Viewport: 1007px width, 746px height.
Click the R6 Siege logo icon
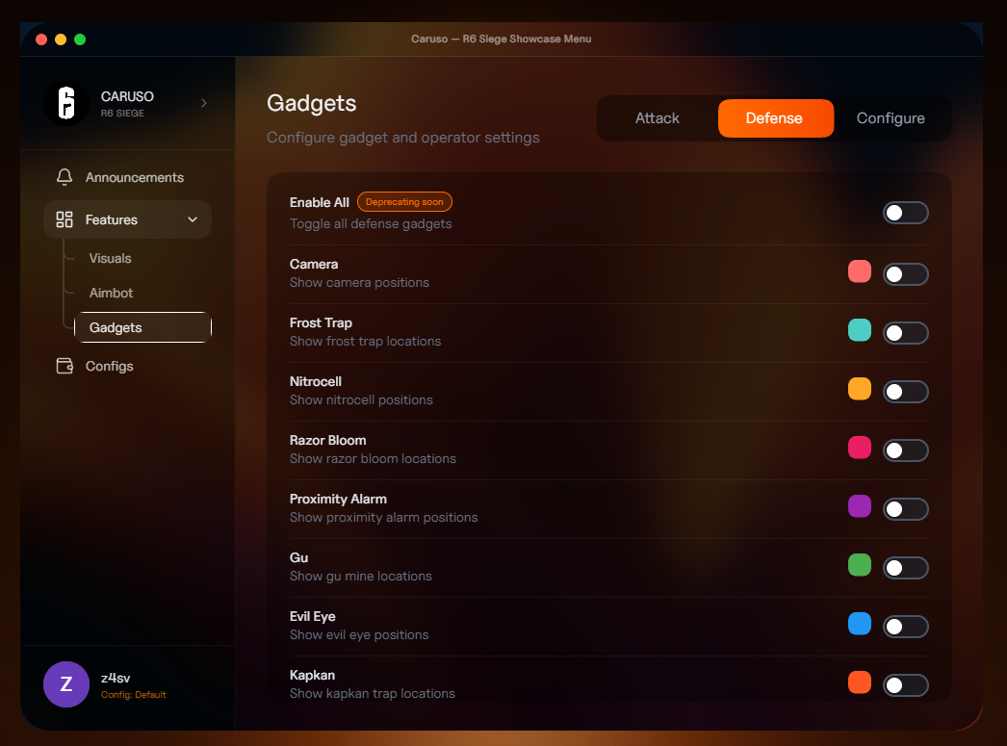point(66,103)
